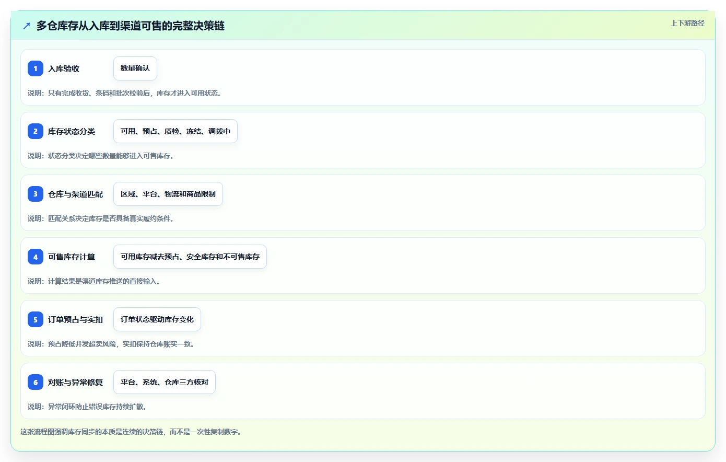Click the 上下游路径 label at top right
The image size is (726, 462).
[688, 23]
